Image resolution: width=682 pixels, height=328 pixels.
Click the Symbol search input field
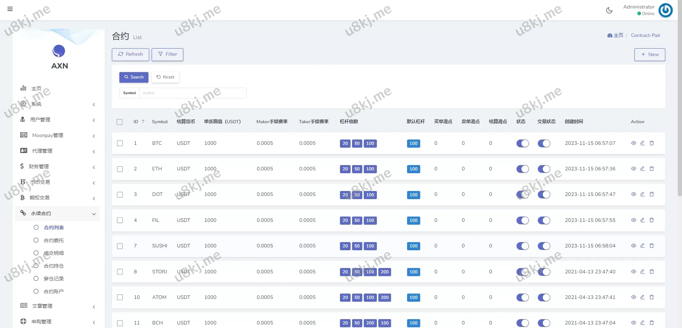click(x=192, y=93)
